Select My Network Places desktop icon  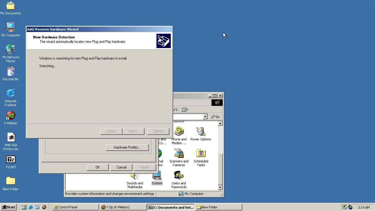click(x=11, y=54)
